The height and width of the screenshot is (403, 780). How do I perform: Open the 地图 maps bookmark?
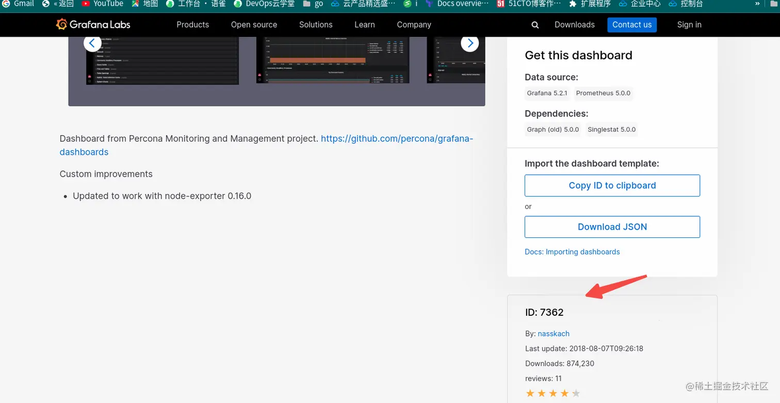144,4
